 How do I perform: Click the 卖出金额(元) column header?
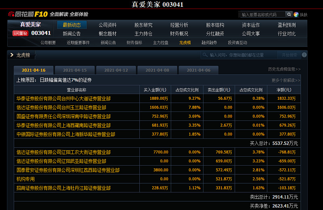pos(219,90)
